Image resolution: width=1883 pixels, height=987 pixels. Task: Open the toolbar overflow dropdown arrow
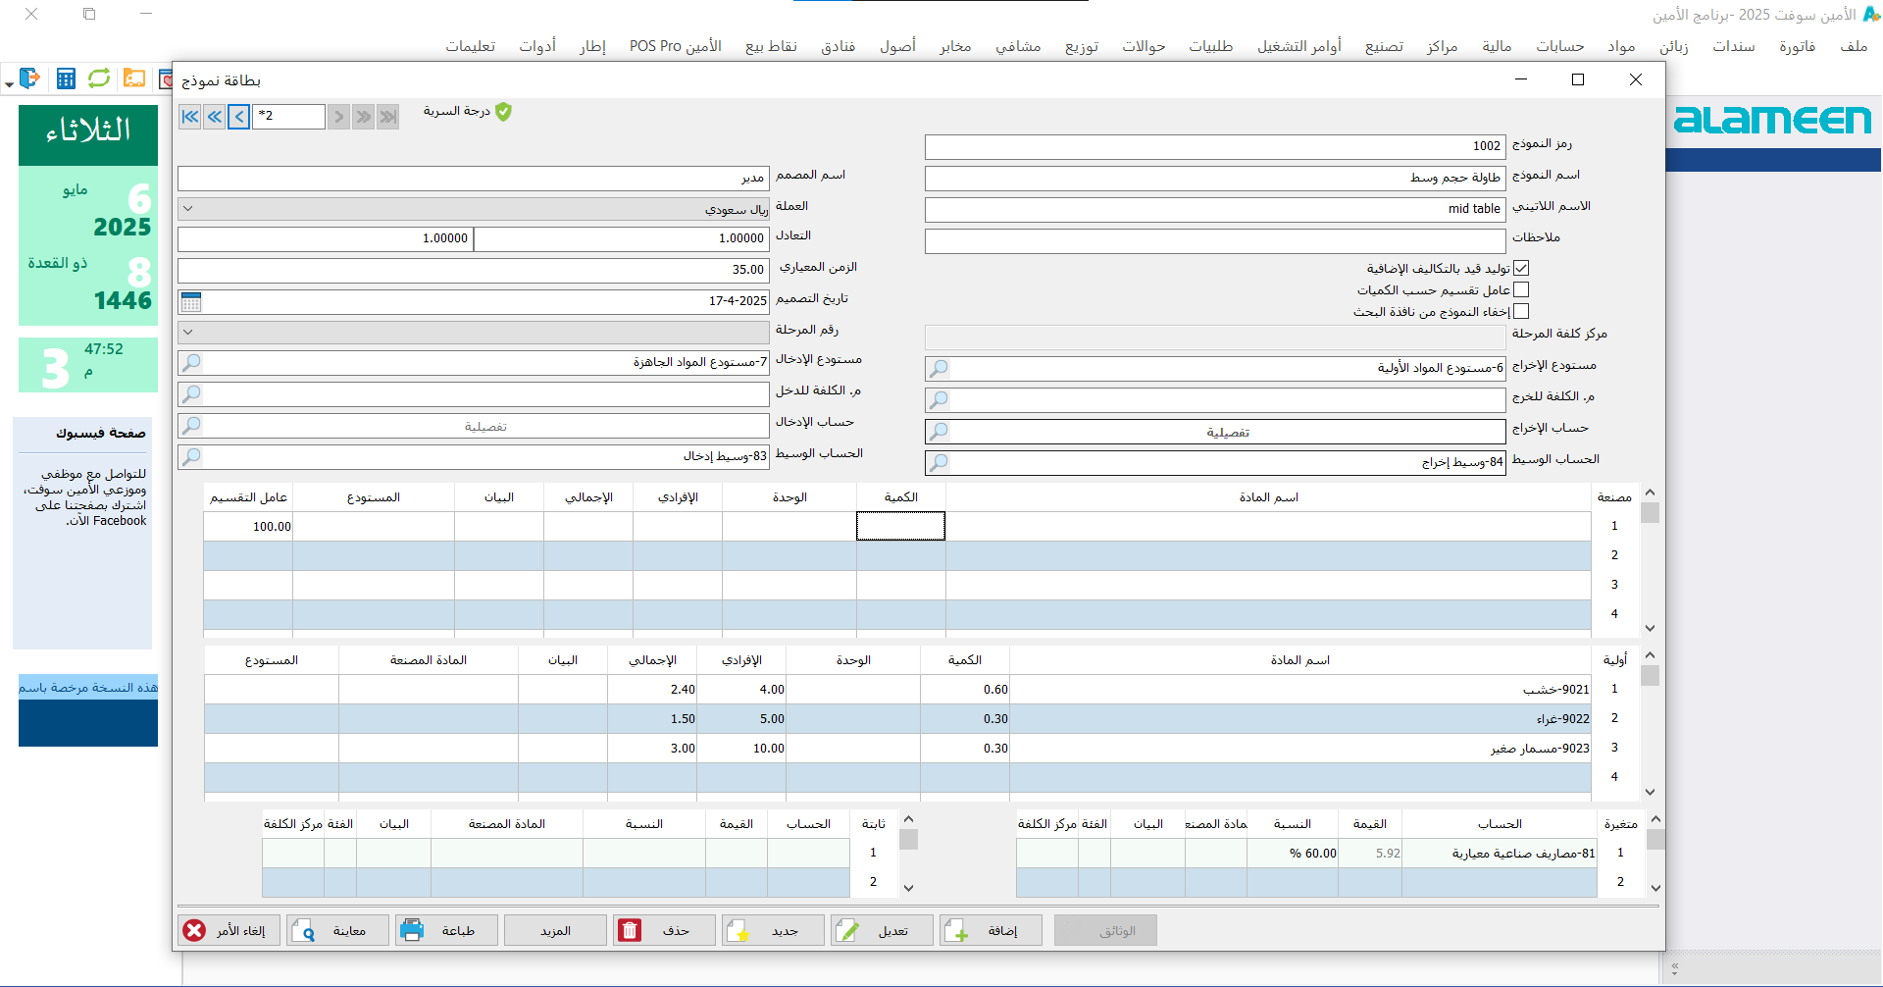9,85
